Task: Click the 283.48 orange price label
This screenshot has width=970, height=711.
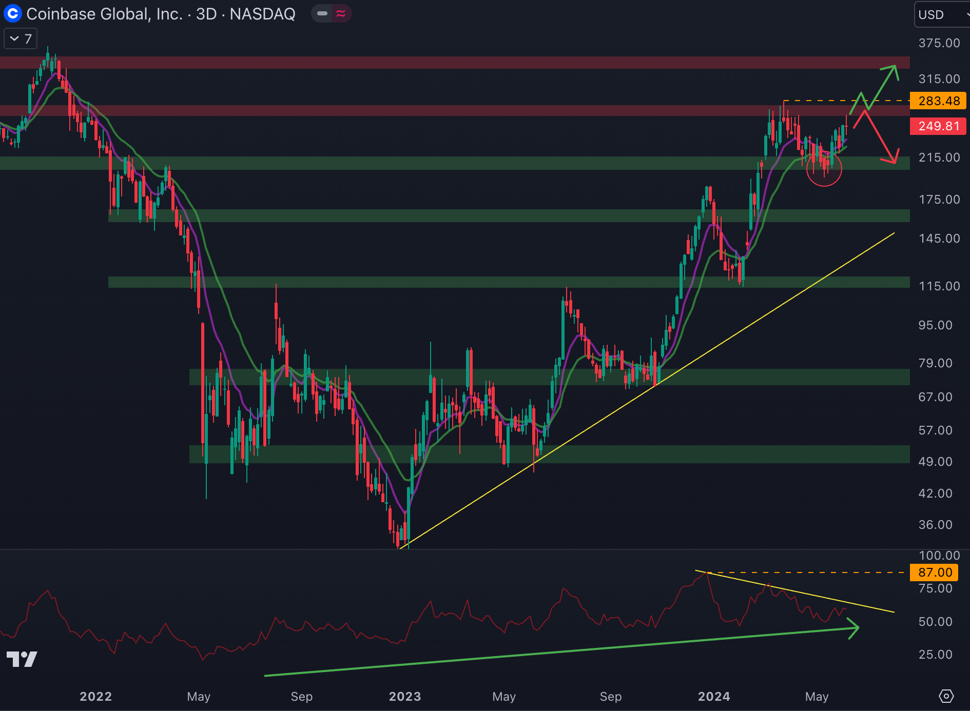Action: (x=938, y=101)
